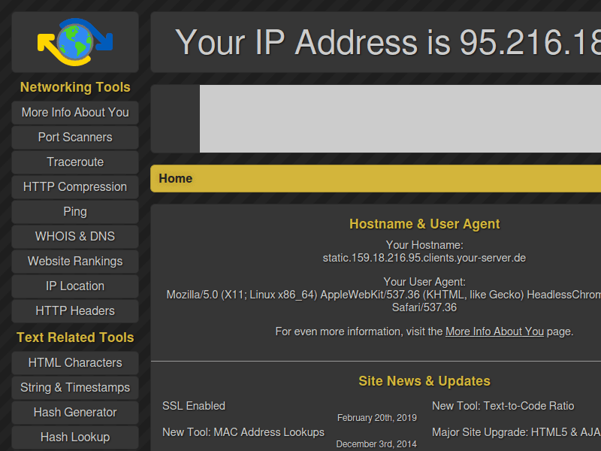Click the Home breadcrumb
The height and width of the screenshot is (451, 601).
(x=176, y=179)
